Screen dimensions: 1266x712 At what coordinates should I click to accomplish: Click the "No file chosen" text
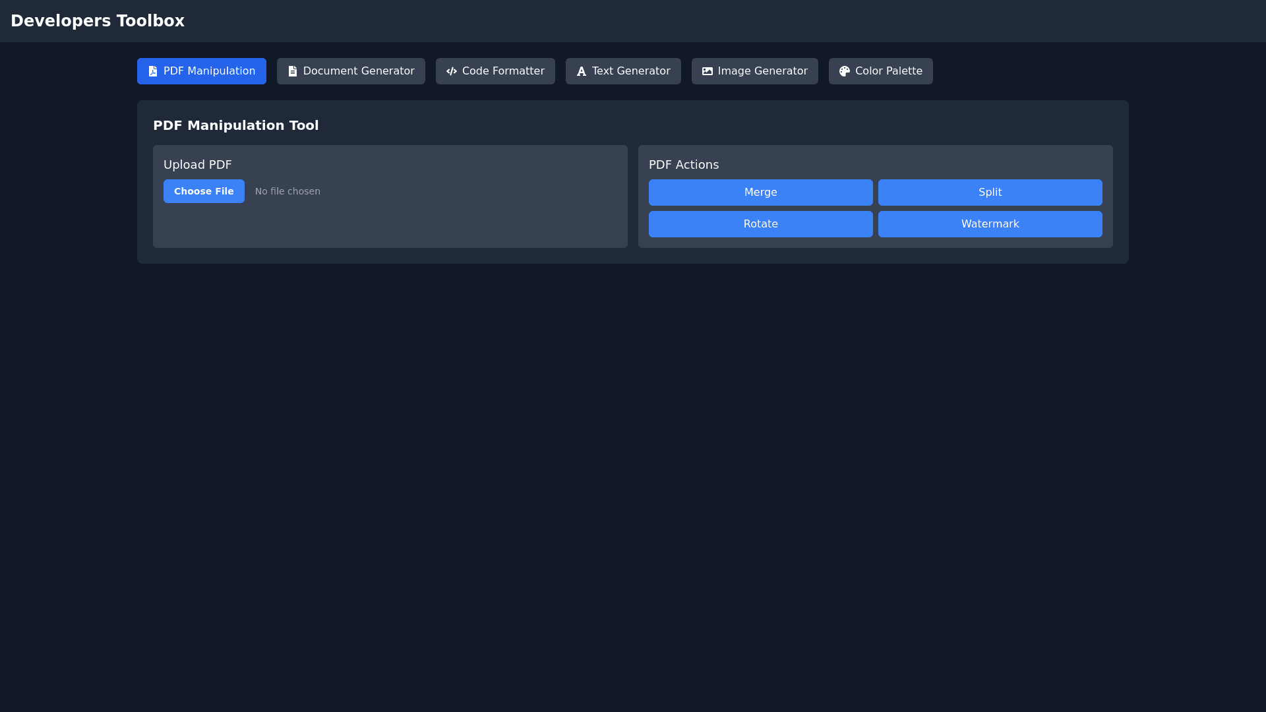pyautogui.click(x=287, y=191)
